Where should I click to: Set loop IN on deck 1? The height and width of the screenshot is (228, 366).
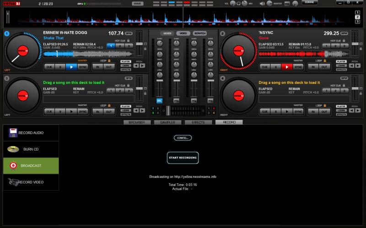click(97, 67)
